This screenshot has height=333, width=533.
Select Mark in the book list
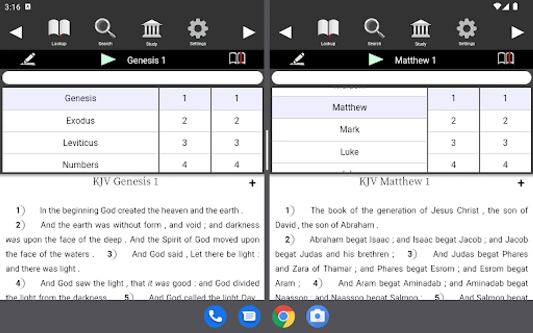coord(349,129)
